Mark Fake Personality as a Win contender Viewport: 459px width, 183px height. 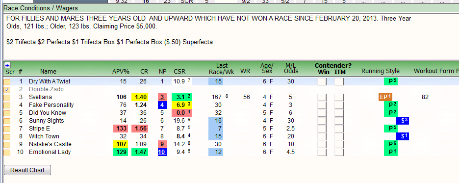pos(322,105)
